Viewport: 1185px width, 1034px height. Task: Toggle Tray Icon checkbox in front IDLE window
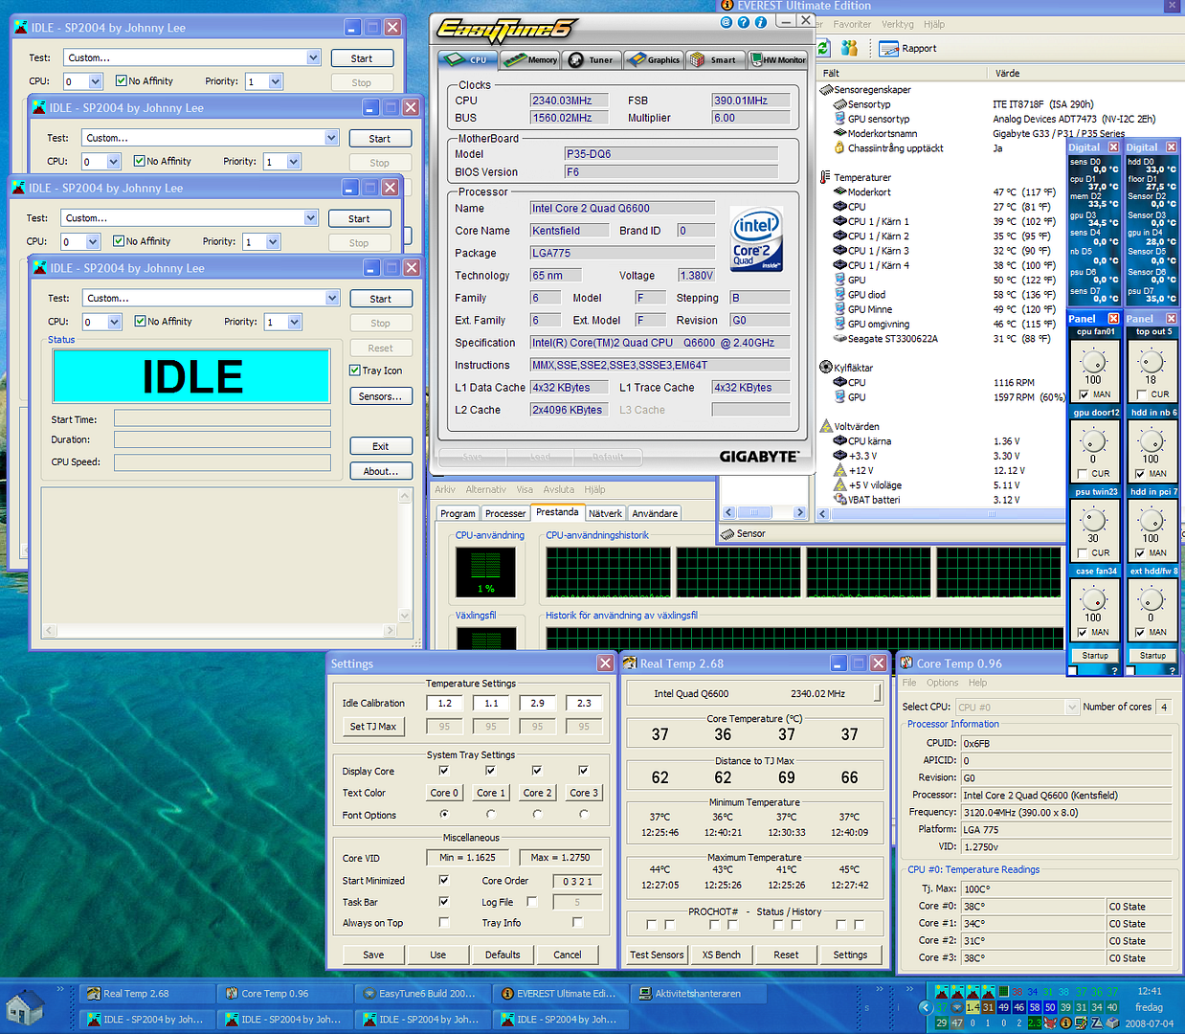pyautogui.click(x=355, y=371)
